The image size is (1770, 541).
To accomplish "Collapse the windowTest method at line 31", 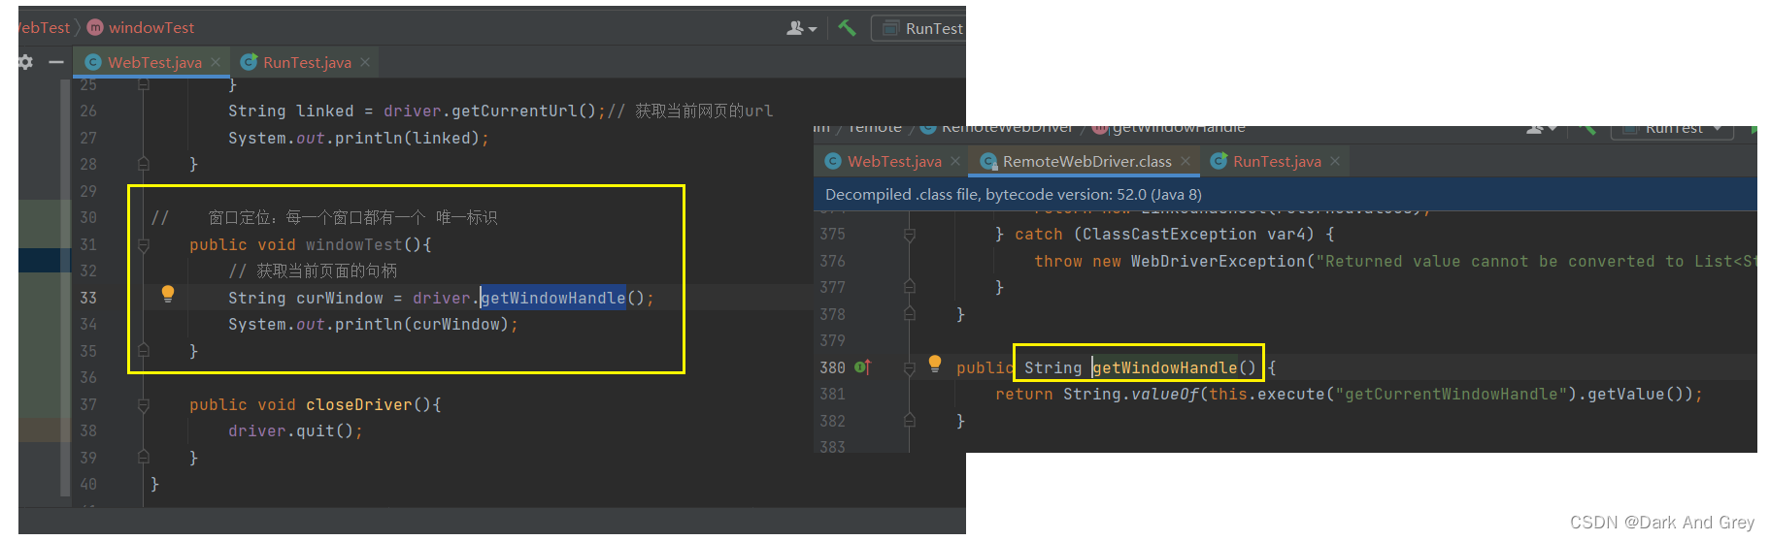I will point(143,245).
